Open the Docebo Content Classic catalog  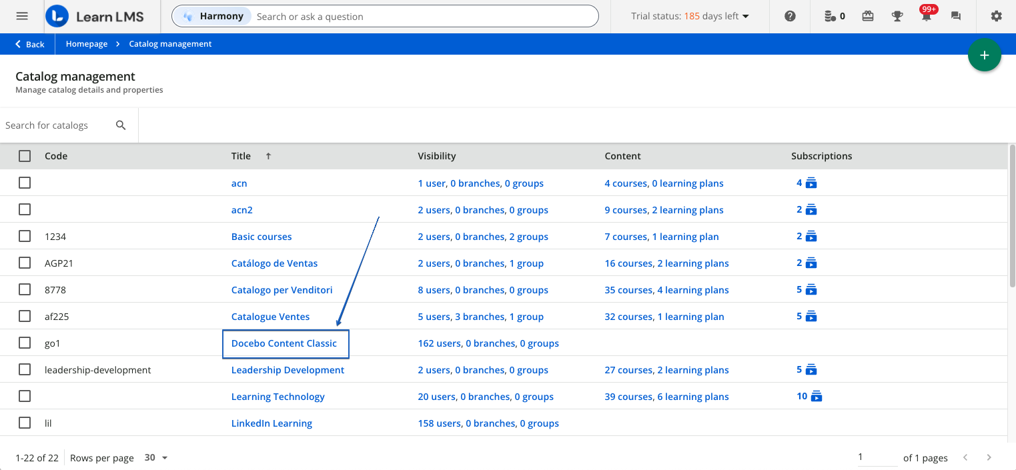283,343
